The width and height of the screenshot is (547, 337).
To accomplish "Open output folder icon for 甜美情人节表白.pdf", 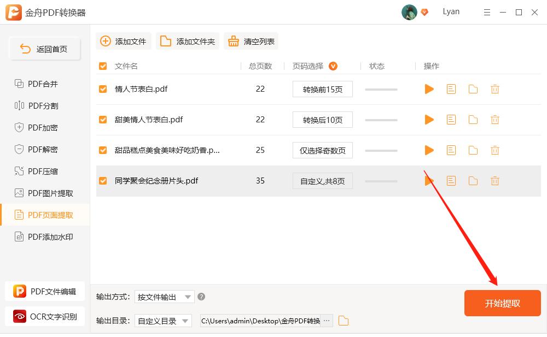I will point(473,120).
